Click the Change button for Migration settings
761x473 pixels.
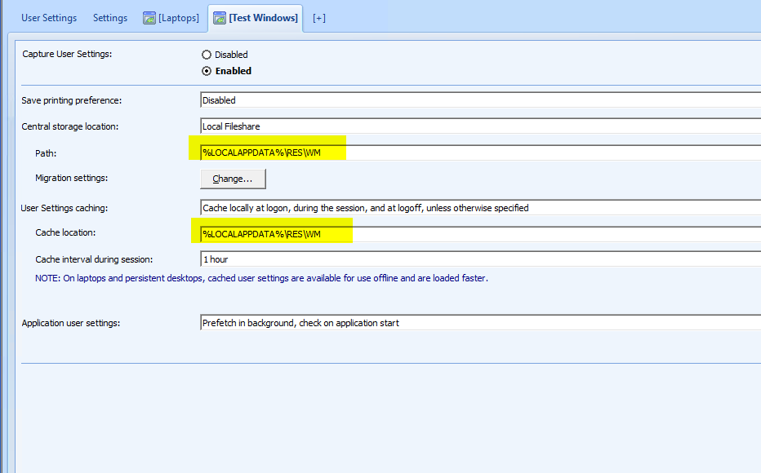232,178
